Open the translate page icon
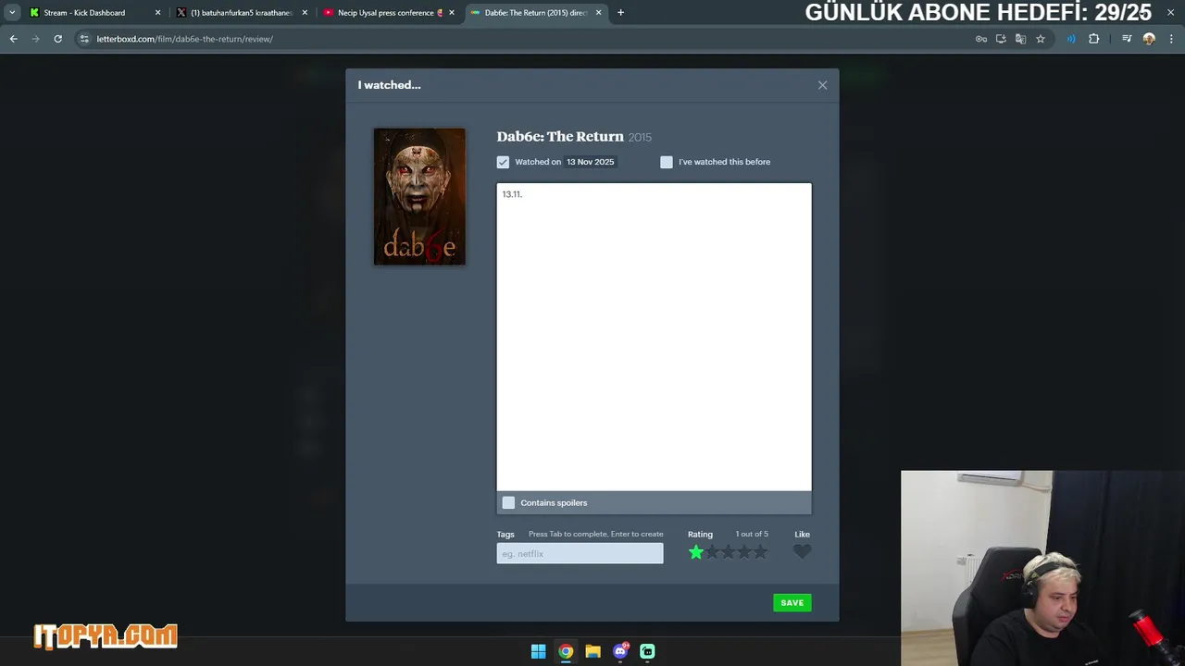Viewport: 1185px width, 666px height. click(1020, 39)
